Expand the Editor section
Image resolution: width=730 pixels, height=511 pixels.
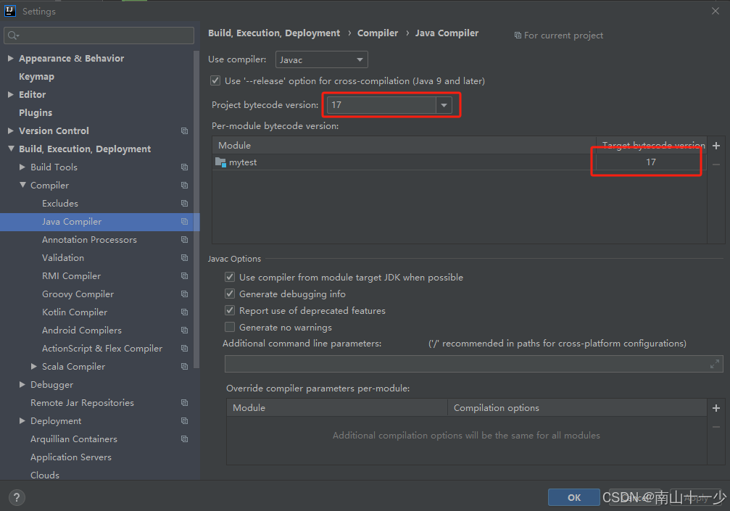11,94
